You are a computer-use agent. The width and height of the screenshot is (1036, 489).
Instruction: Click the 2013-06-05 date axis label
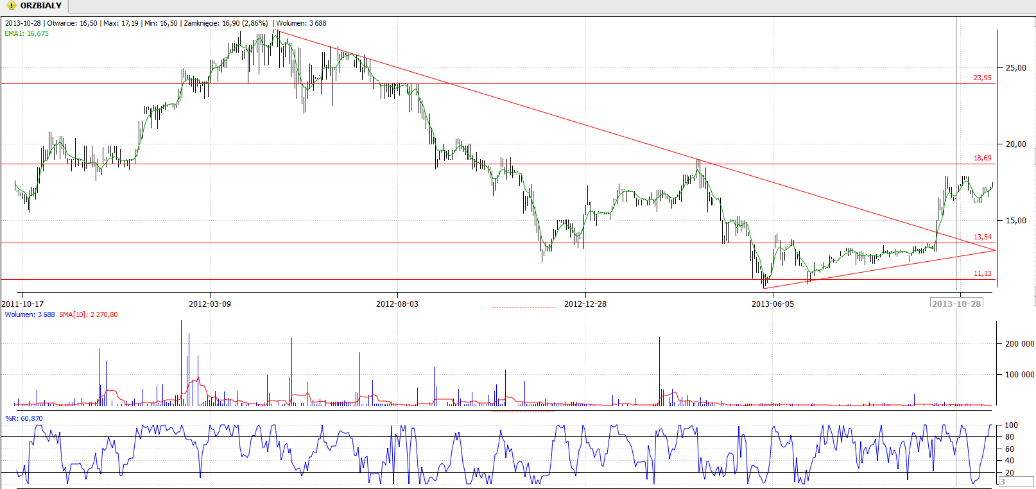click(x=773, y=304)
